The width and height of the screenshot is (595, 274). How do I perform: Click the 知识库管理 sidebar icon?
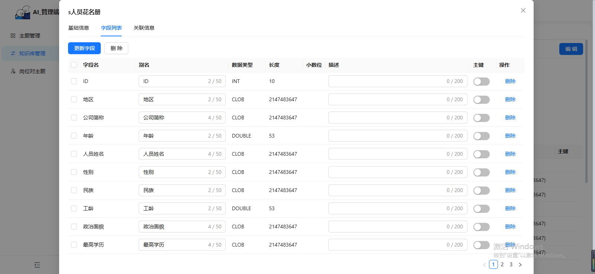13,53
